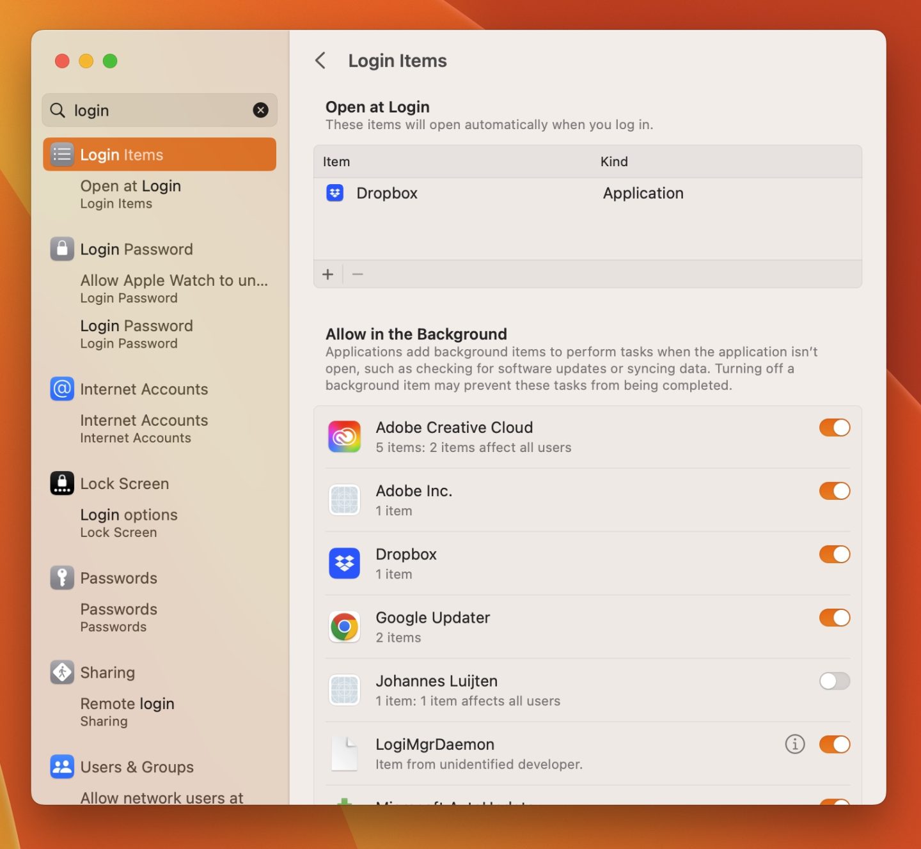Viewport: 921px width, 849px height.
Task: Click the Adobe Creative Cloud icon
Action: coord(344,437)
